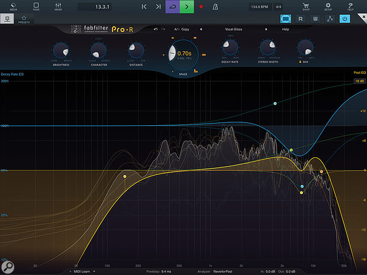Click the small room icon below Space knob
Screen dimensions: 367x275
point(173,72)
